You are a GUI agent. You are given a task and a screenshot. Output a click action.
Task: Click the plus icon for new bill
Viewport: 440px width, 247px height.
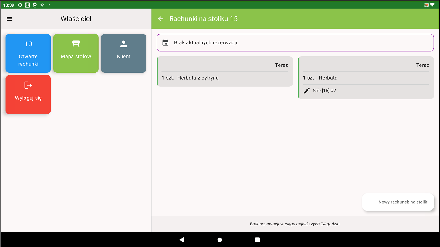(x=371, y=202)
